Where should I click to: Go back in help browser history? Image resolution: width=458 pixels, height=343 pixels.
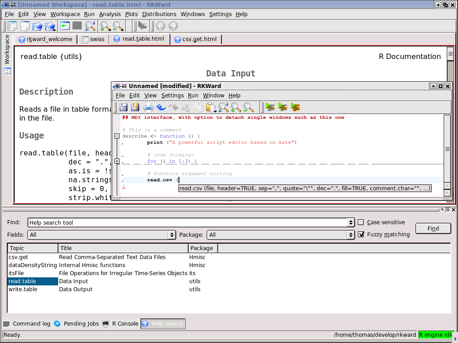[161, 26]
